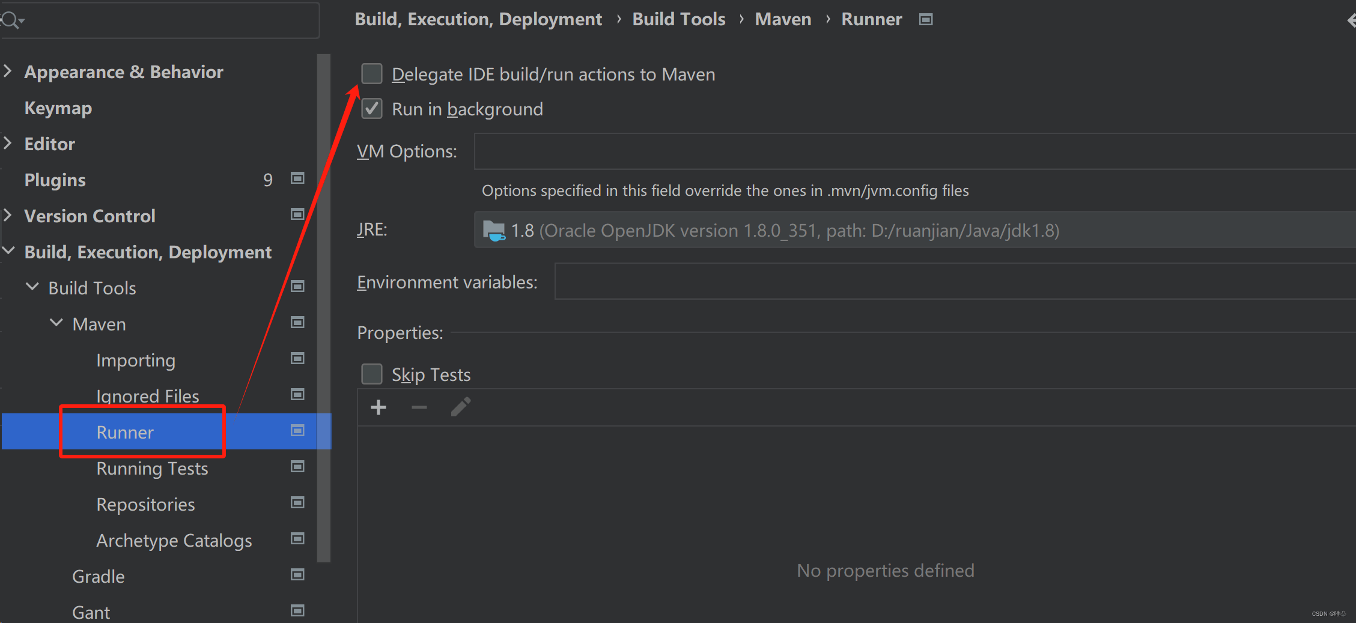Click the project-level icon beside Running Tests

pyautogui.click(x=297, y=467)
